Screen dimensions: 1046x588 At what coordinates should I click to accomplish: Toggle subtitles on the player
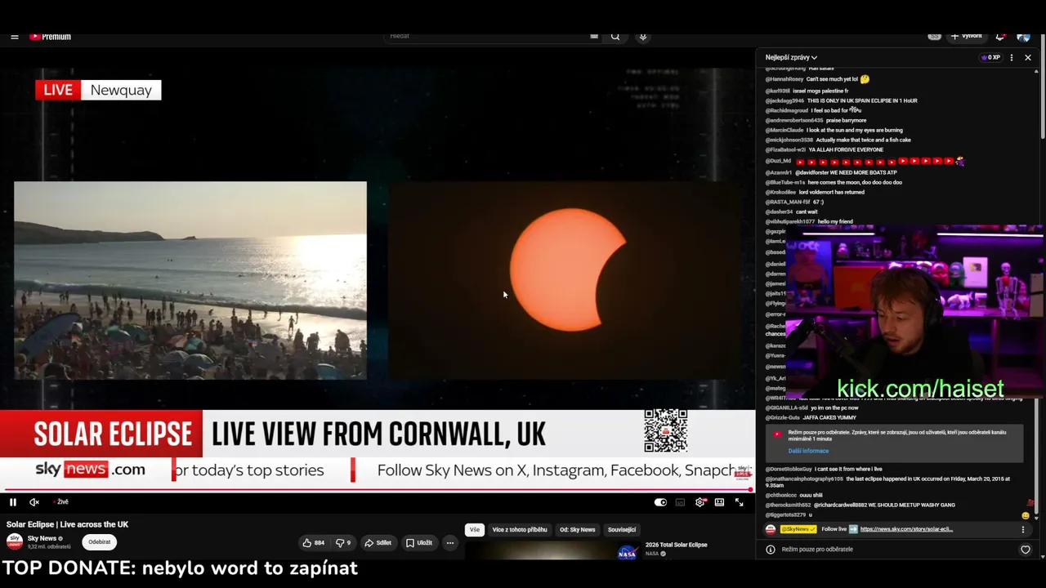click(x=680, y=502)
